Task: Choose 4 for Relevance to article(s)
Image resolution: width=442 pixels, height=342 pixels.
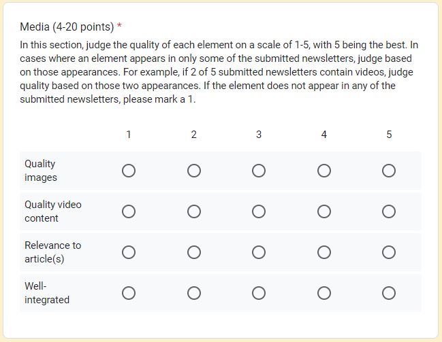Action: click(324, 252)
